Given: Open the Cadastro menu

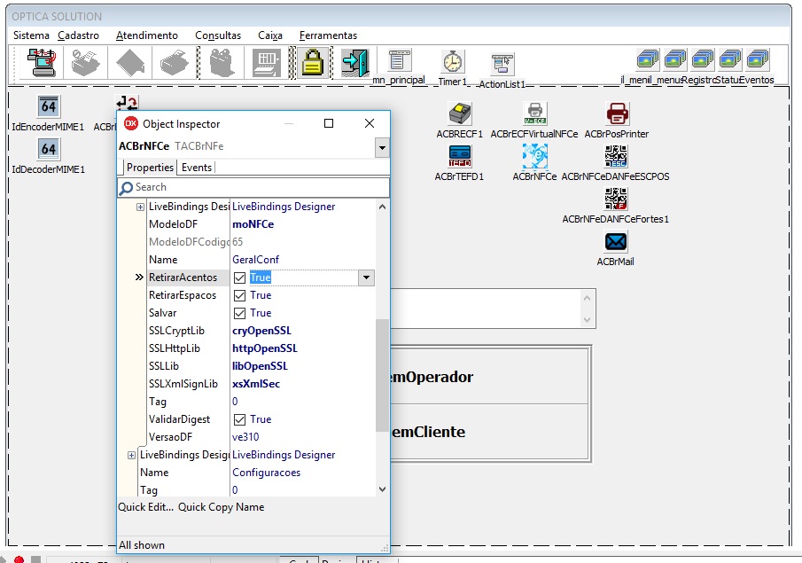Looking at the screenshot, I should click(78, 35).
